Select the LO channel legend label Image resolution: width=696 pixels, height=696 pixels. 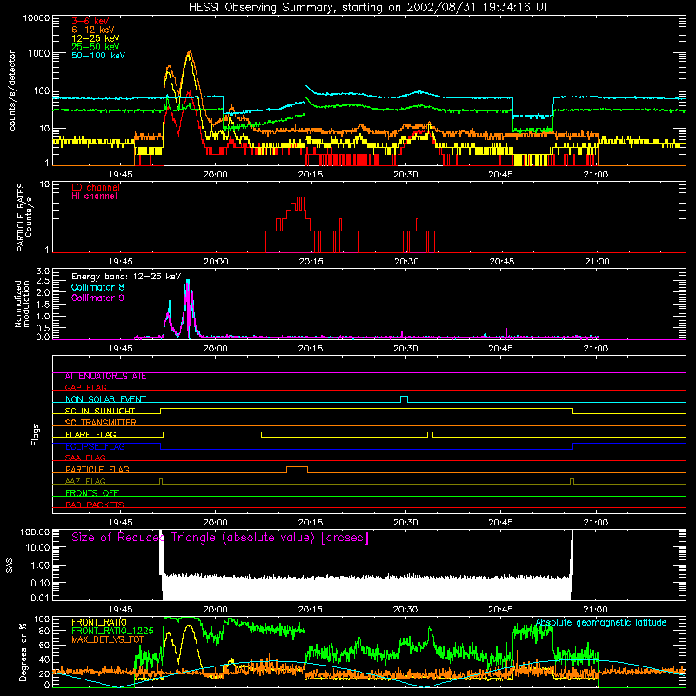pos(96,187)
